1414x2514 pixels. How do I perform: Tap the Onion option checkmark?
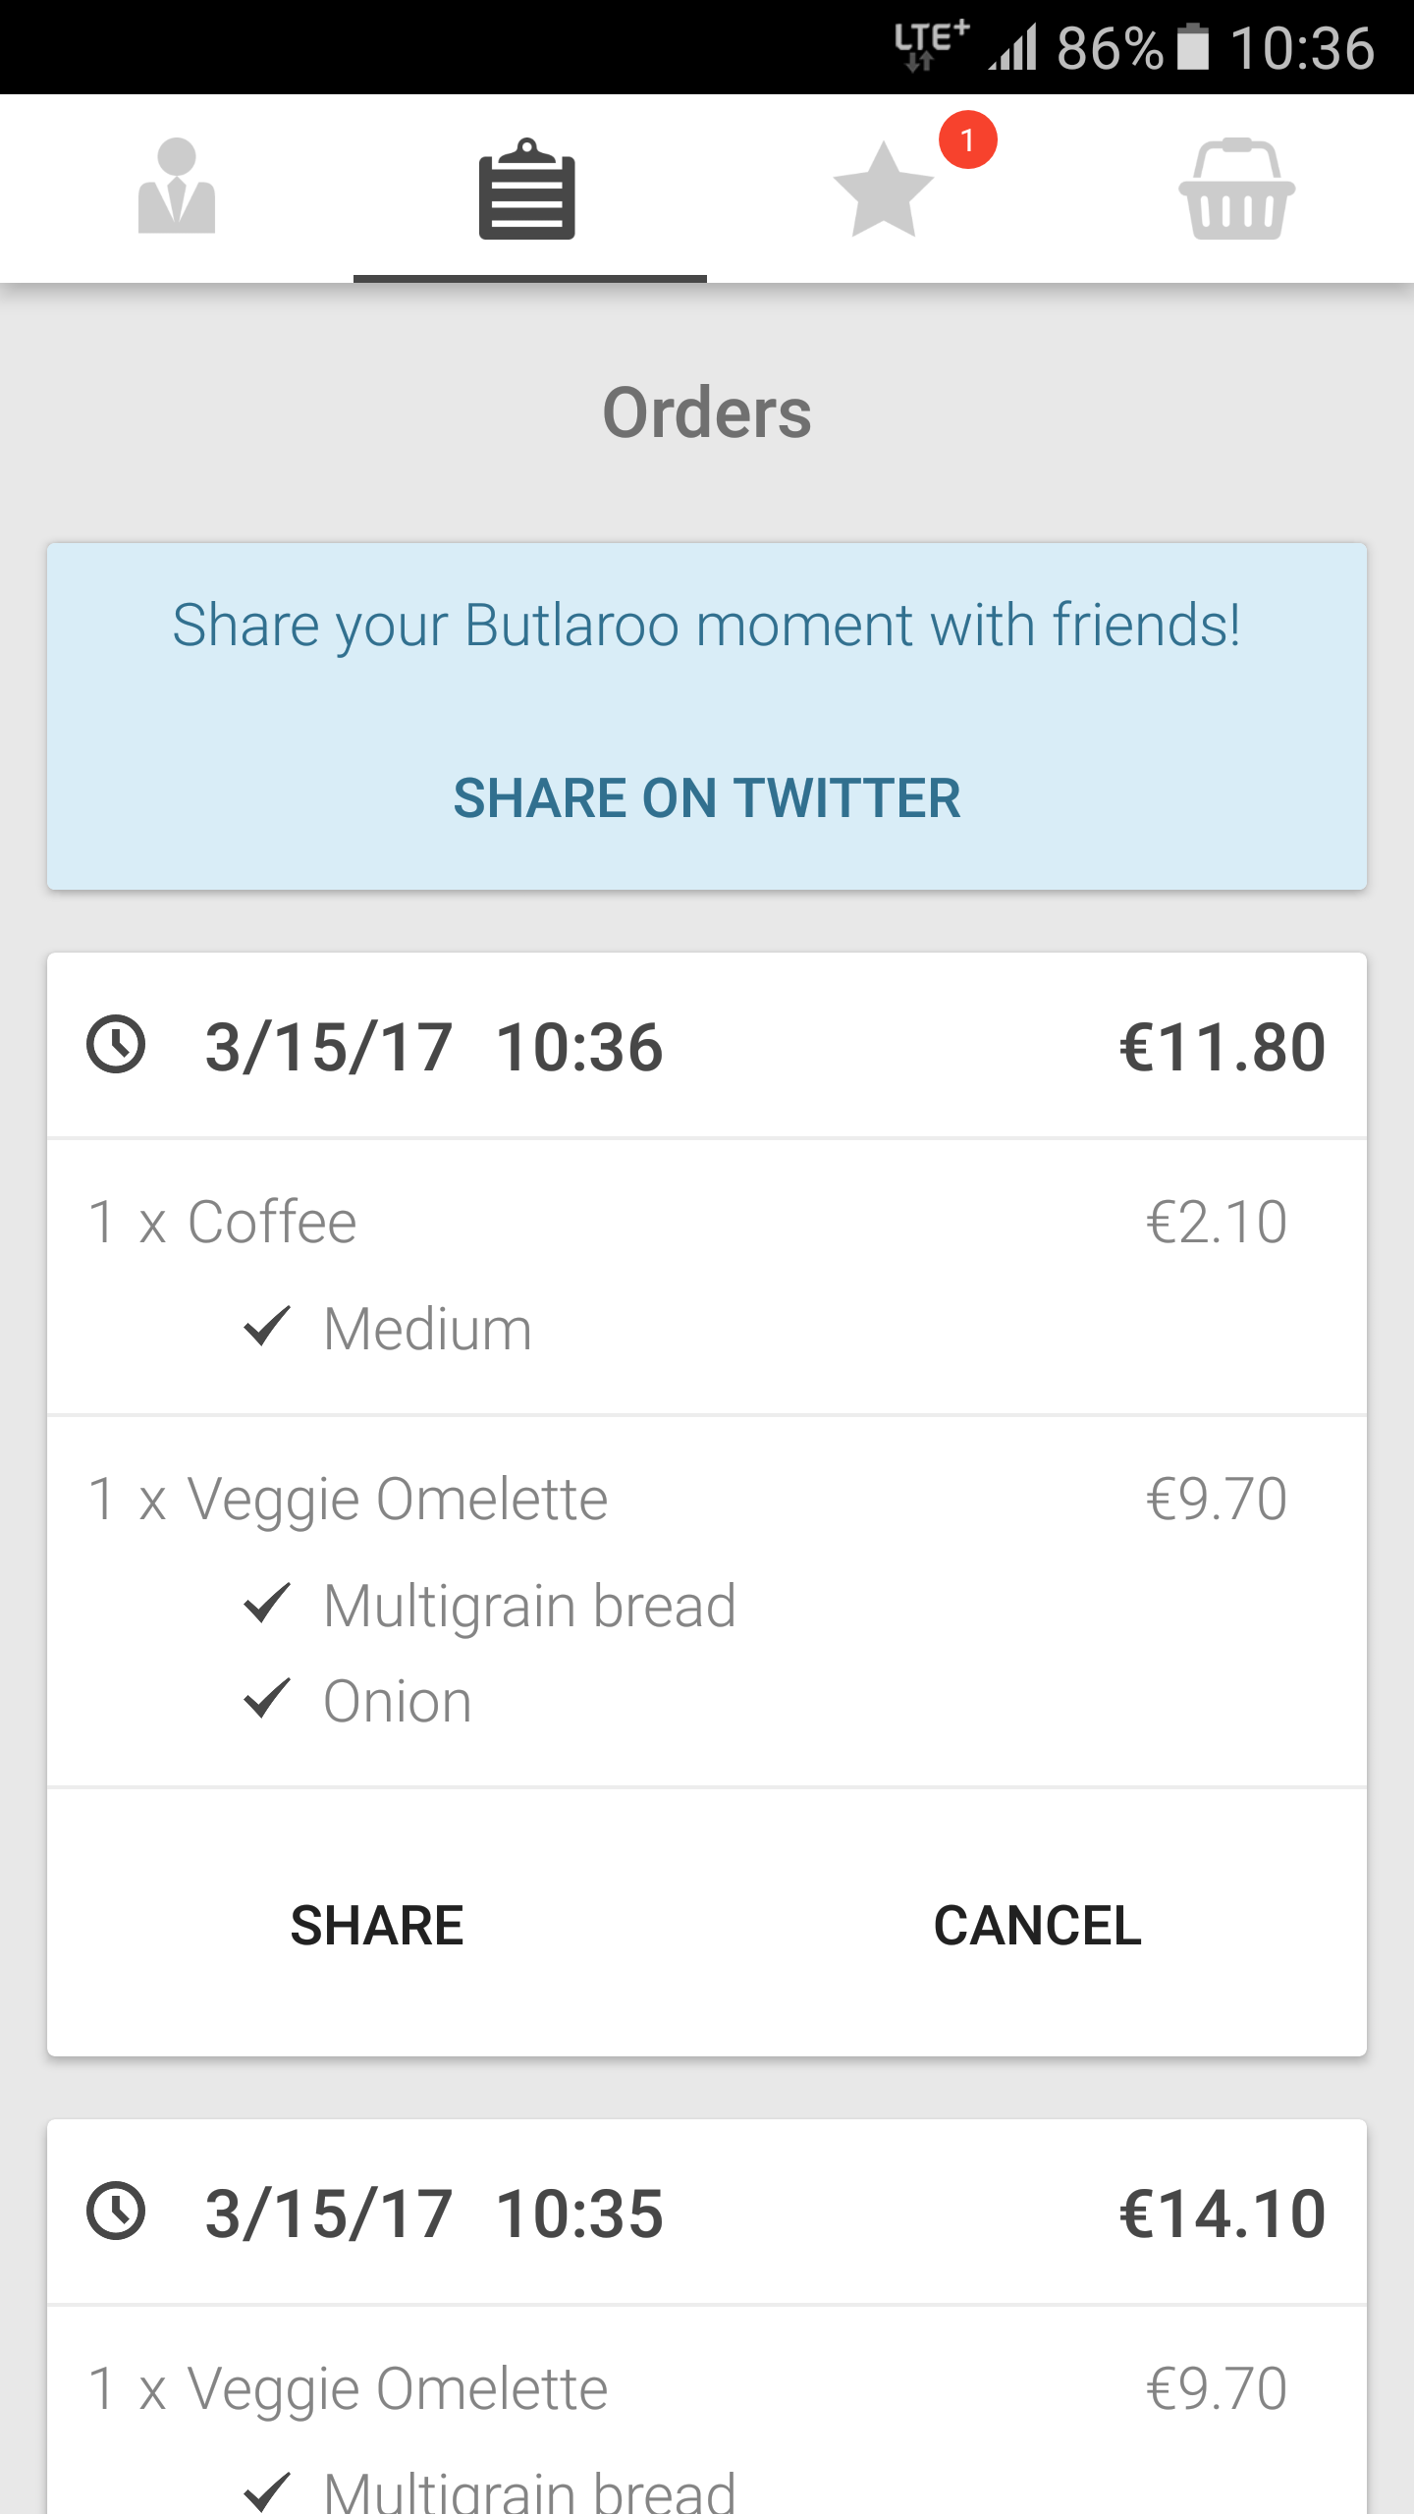click(x=266, y=1699)
